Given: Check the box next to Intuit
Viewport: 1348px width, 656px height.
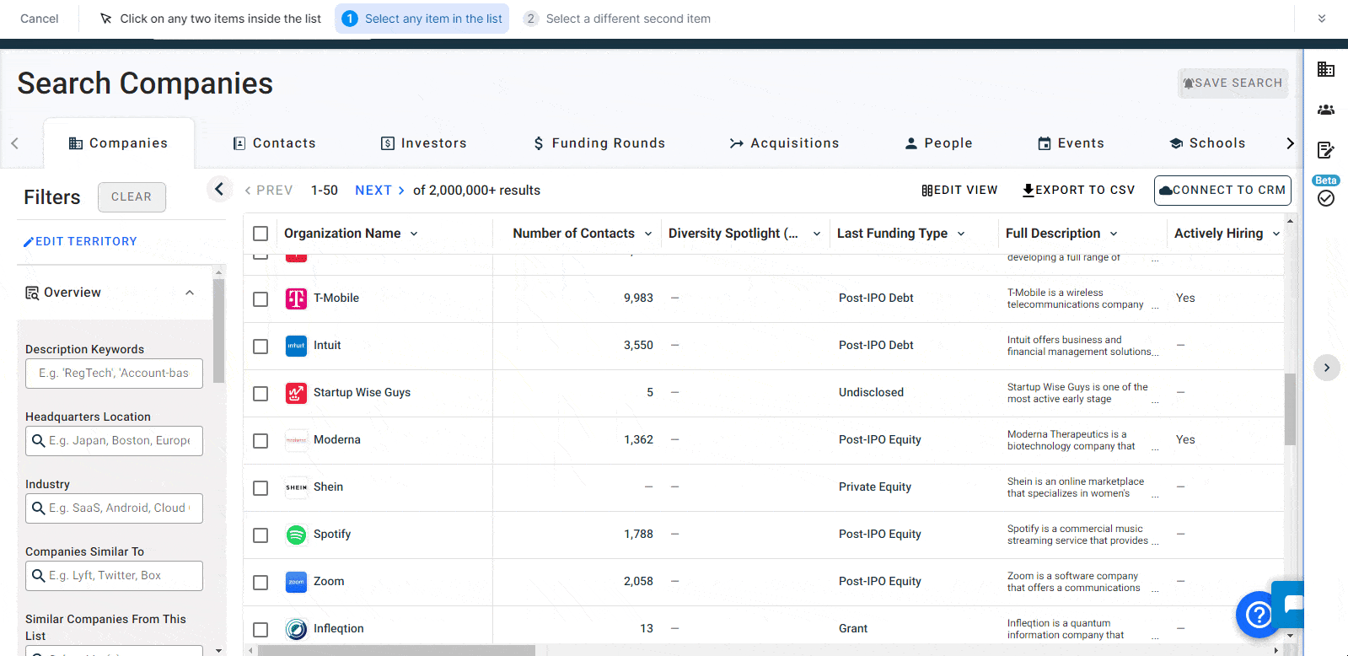Looking at the screenshot, I should click(260, 347).
